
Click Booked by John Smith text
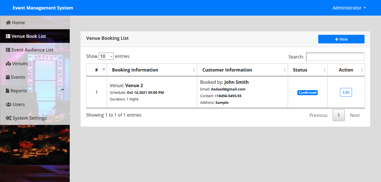pyautogui.click(x=224, y=82)
